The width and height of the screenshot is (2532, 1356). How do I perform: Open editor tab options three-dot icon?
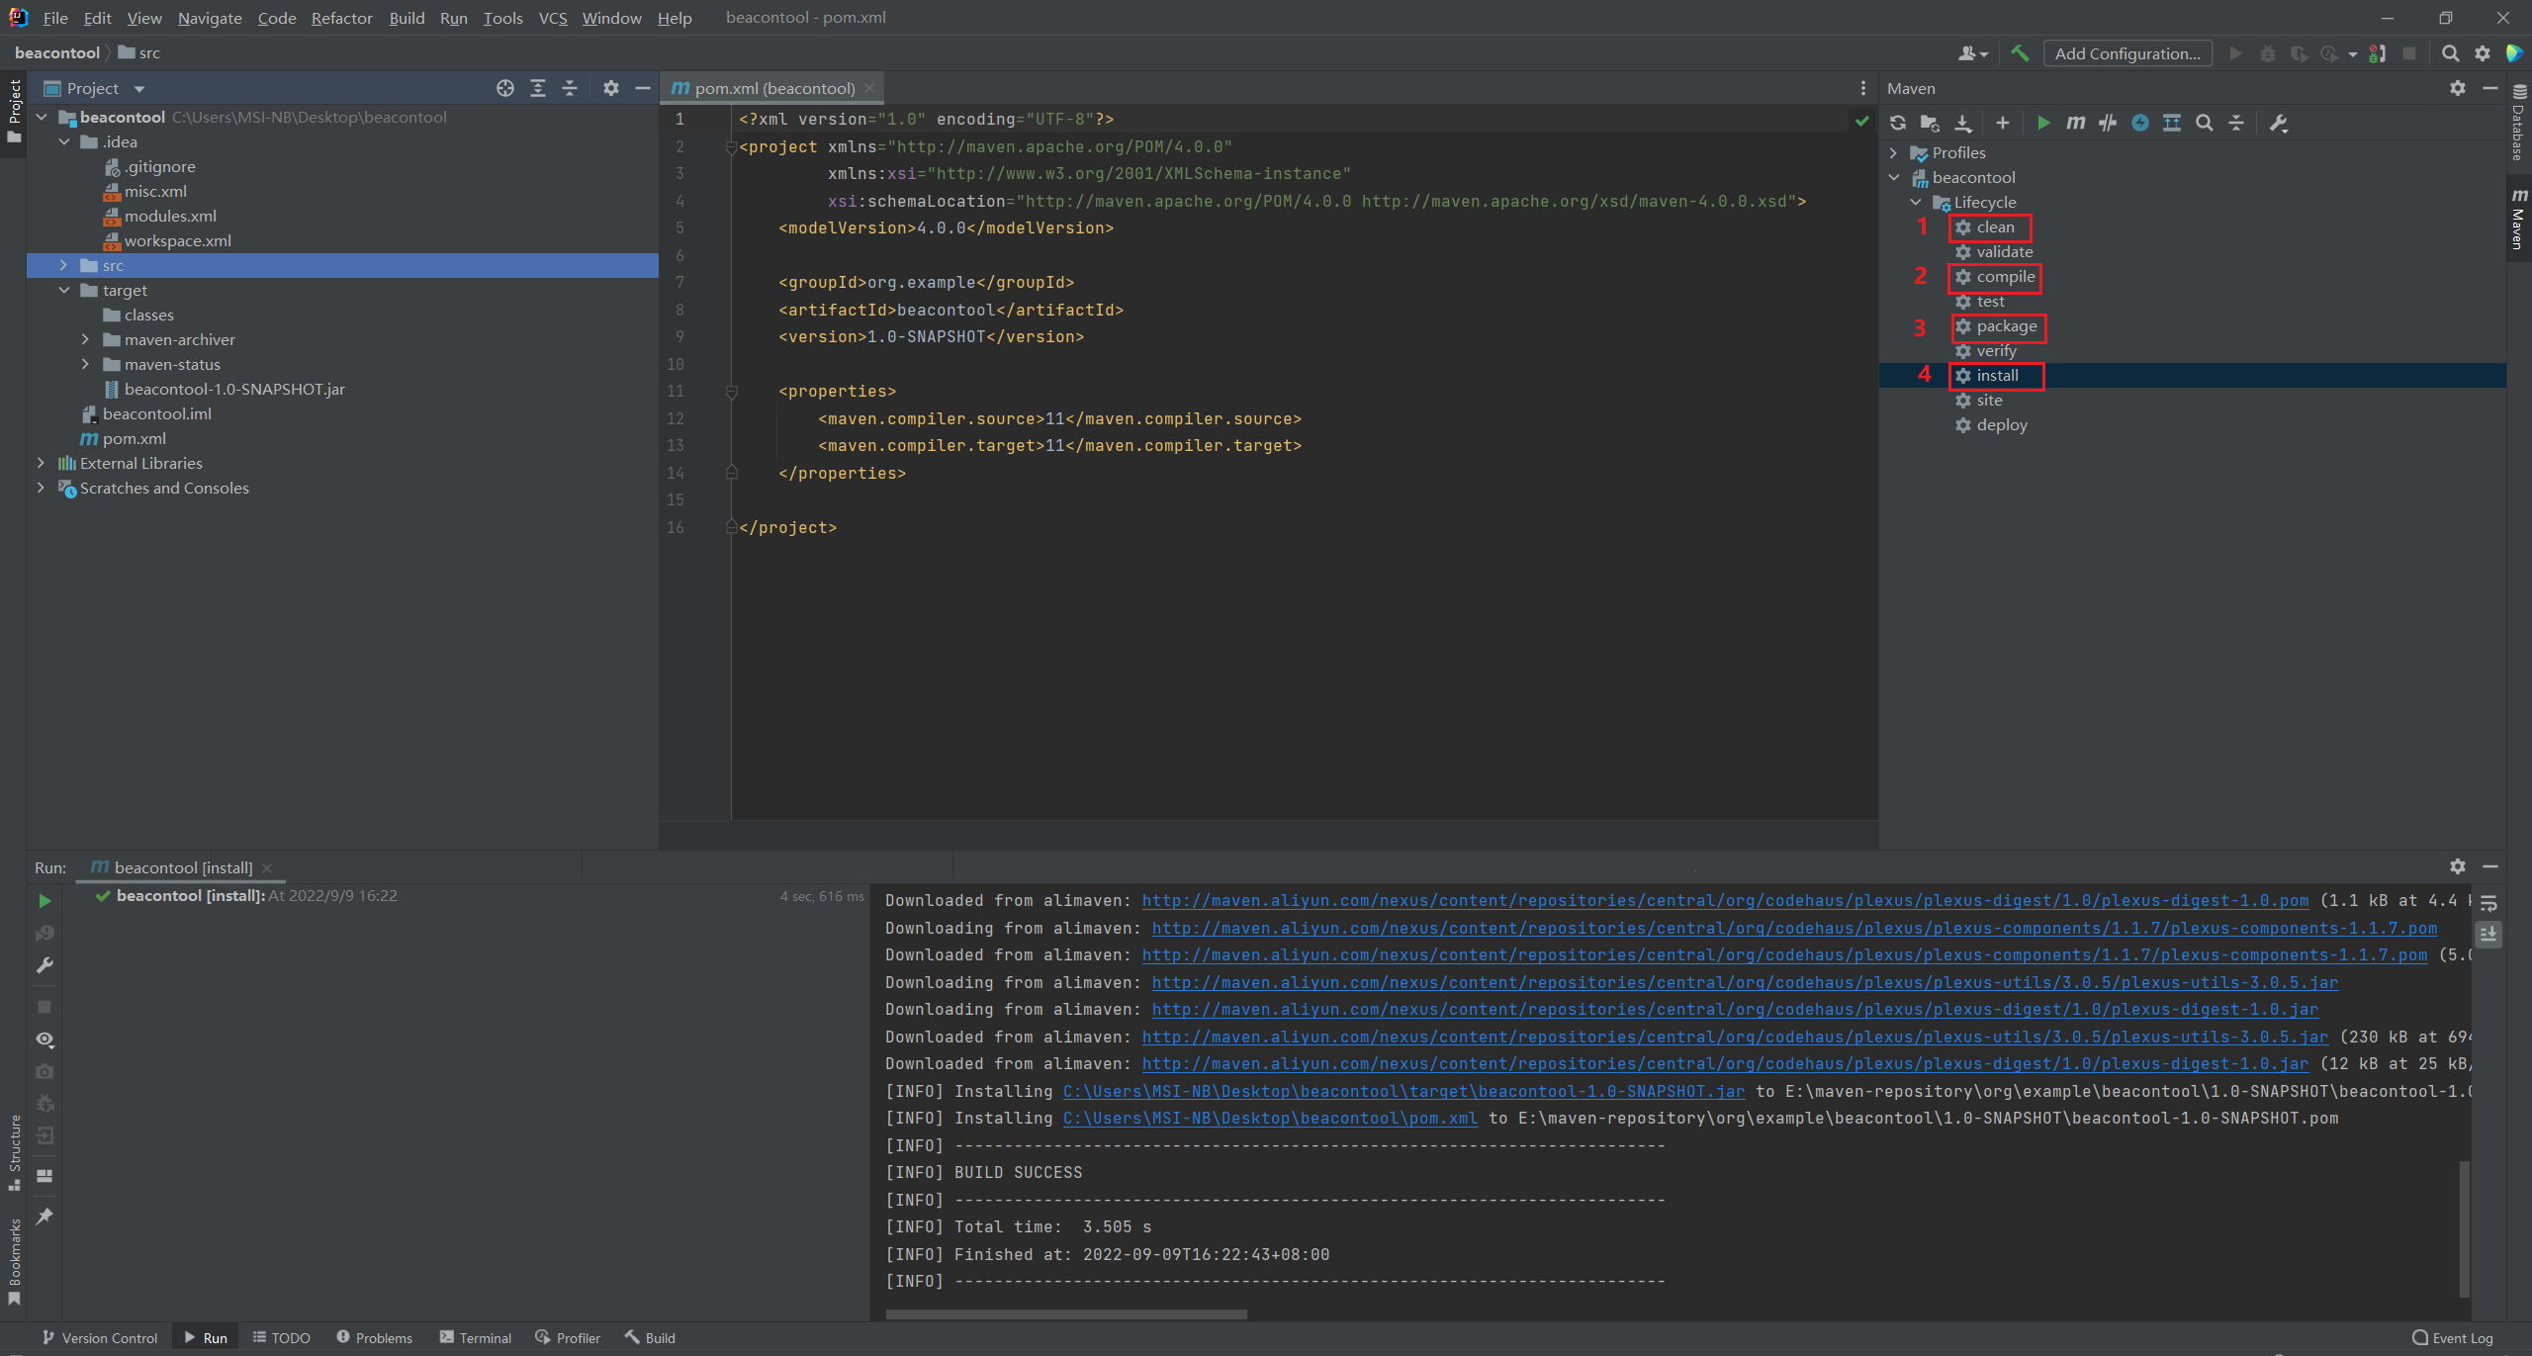[1863, 88]
